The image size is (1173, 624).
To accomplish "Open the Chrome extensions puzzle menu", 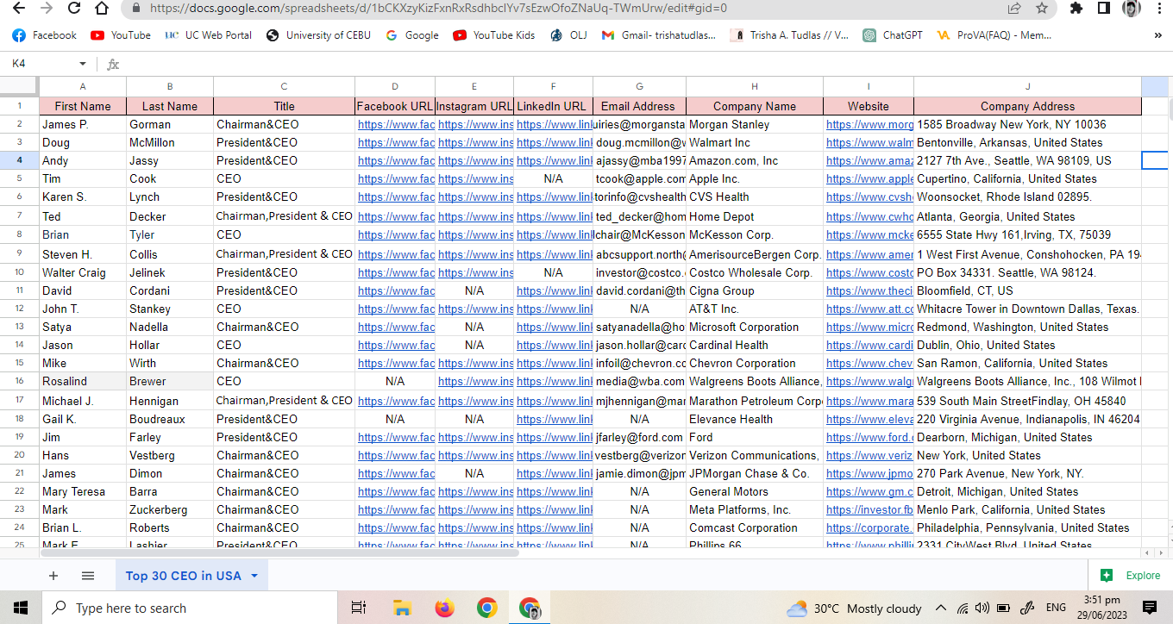I will [x=1076, y=8].
